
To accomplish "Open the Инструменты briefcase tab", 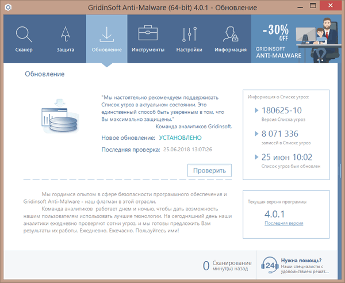I will click(148, 39).
